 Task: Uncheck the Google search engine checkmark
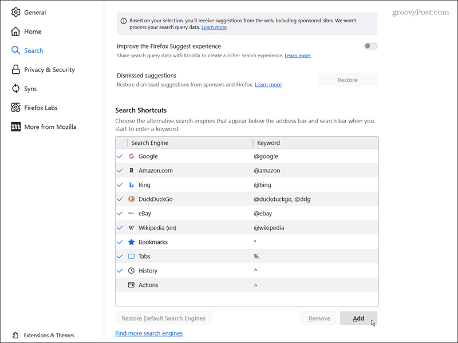[120, 156]
